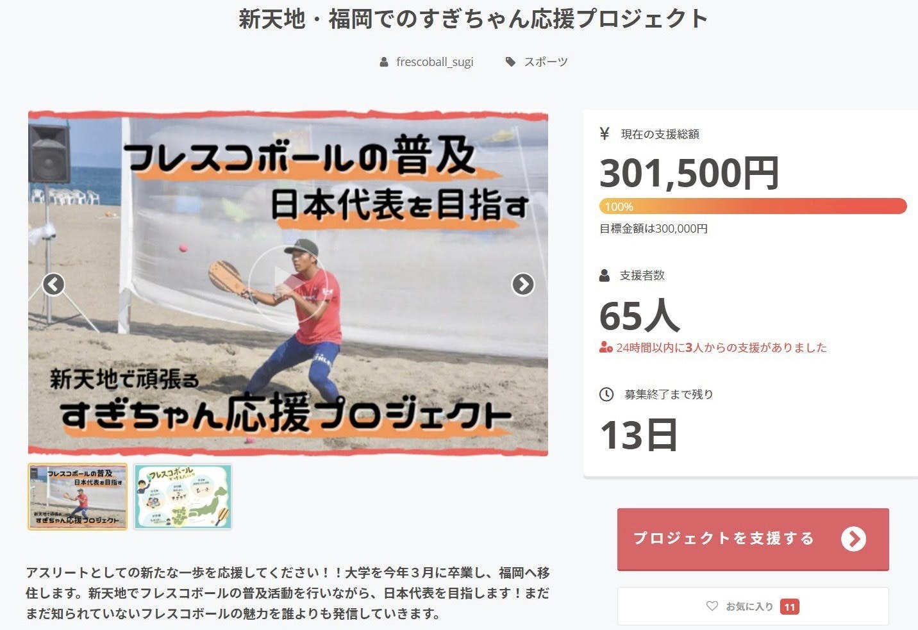Screen dimensions: 918x630
Task: Click the project title heading
Action: click(x=473, y=19)
